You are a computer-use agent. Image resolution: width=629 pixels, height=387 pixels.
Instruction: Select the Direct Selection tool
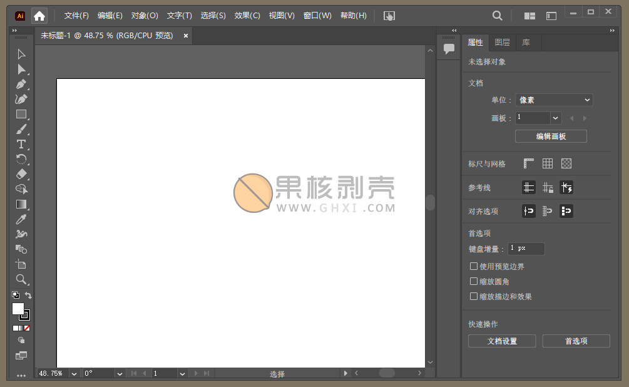[21, 70]
